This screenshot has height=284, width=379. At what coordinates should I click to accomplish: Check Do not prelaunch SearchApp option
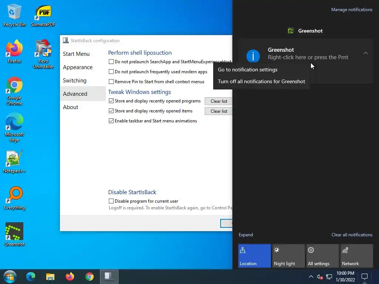click(x=111, y=62)
